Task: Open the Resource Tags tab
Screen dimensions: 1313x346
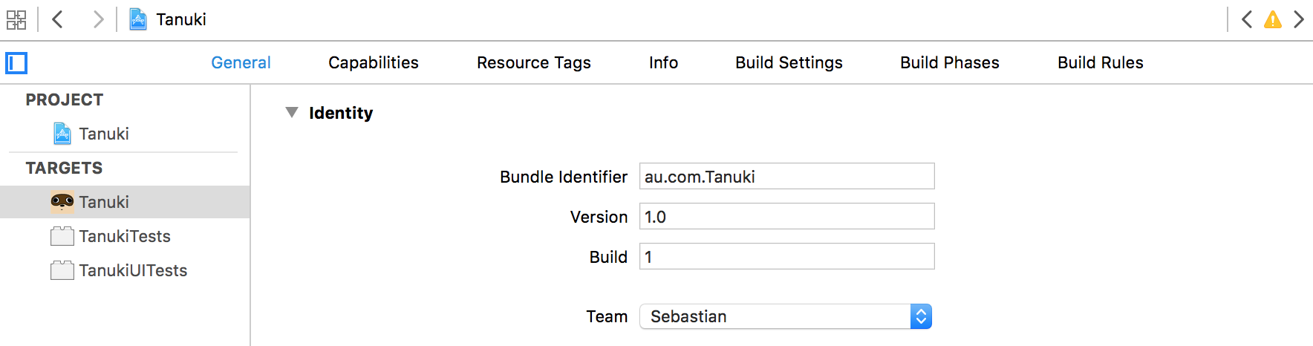Action: point(534,63)
